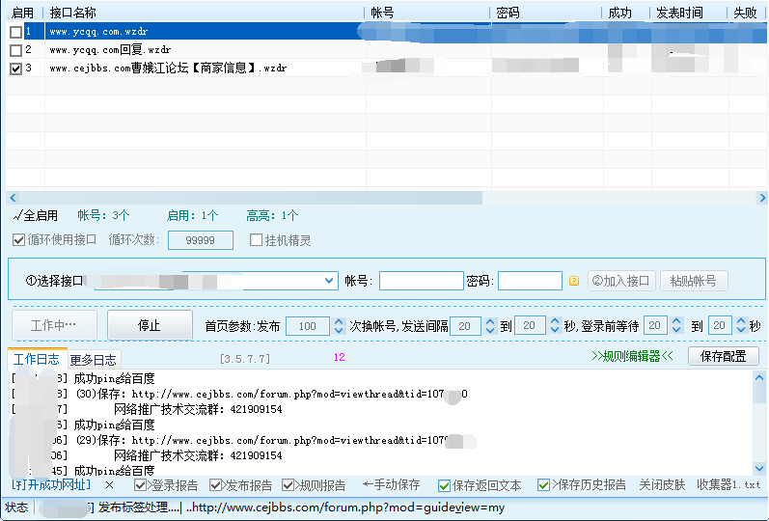This screenshot has width=769, height=521.
Task: Click log line (30)保存 cejbbs URL
Action: [x=272, y=394]
